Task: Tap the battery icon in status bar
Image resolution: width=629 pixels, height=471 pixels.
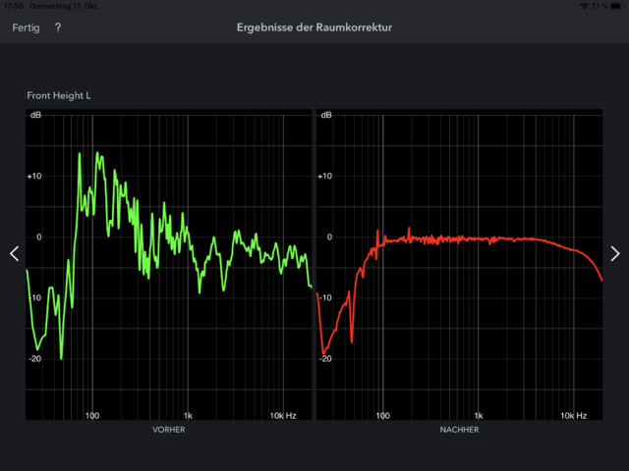Action: coord(616,6)
